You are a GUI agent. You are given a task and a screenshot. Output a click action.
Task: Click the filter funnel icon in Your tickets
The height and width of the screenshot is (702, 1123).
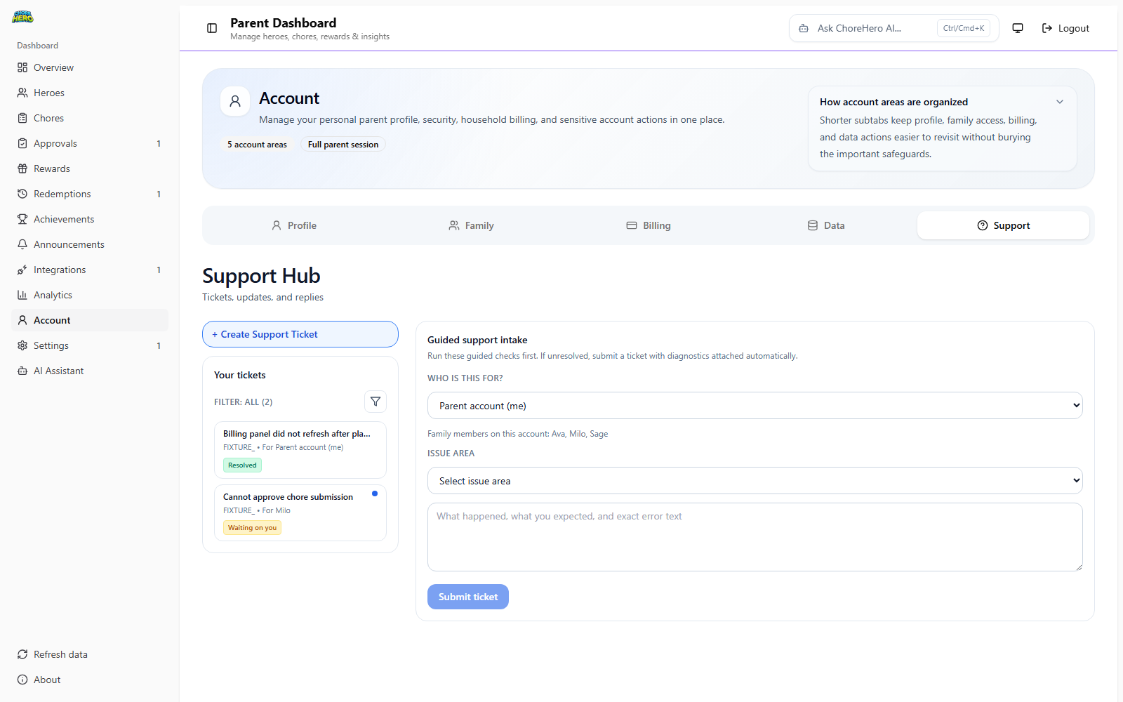376,402
